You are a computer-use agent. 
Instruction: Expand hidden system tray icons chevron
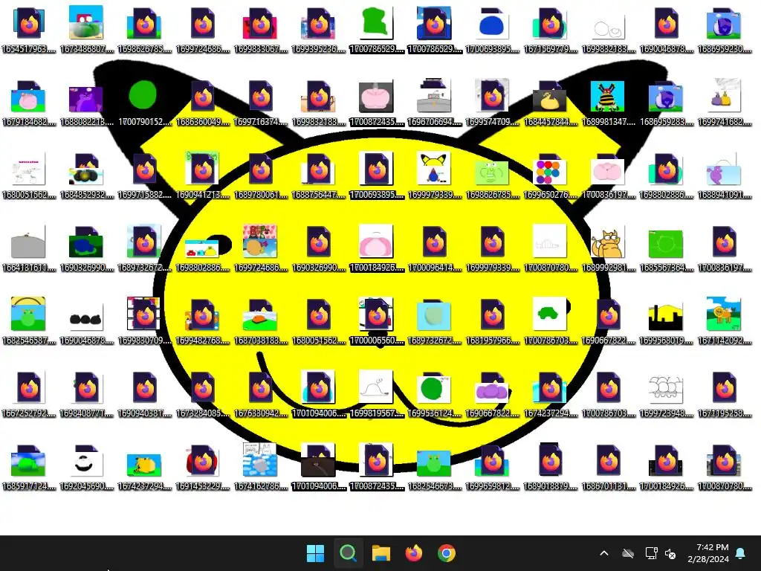click(x=604, y=553)
